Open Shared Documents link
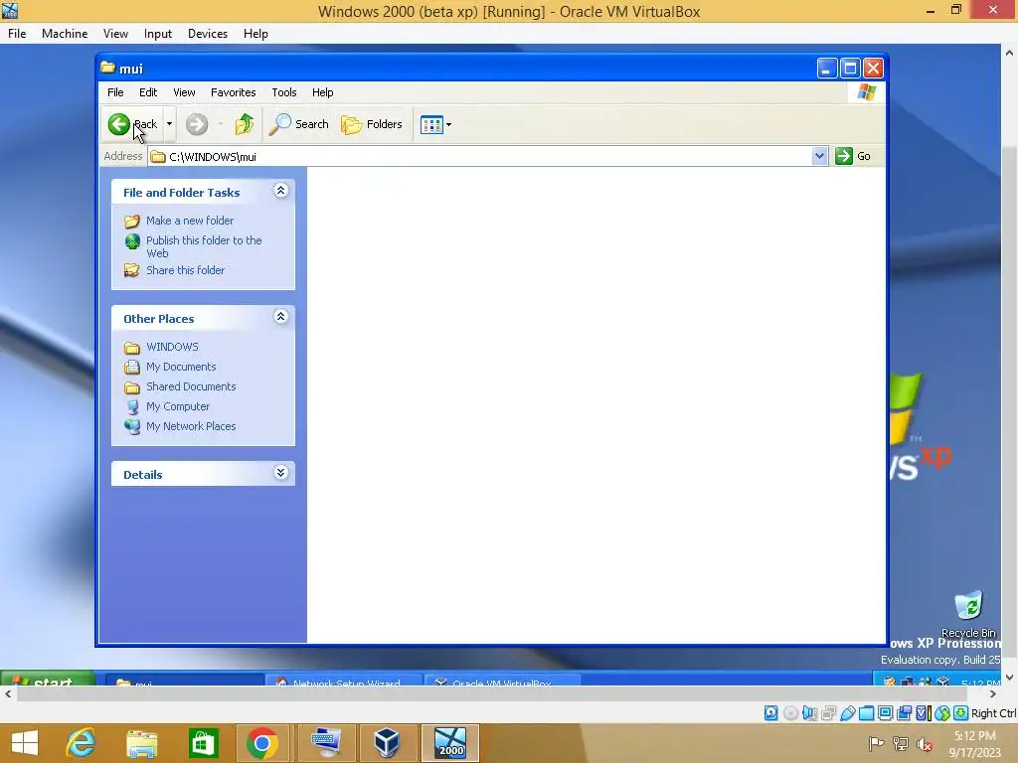 191,386
